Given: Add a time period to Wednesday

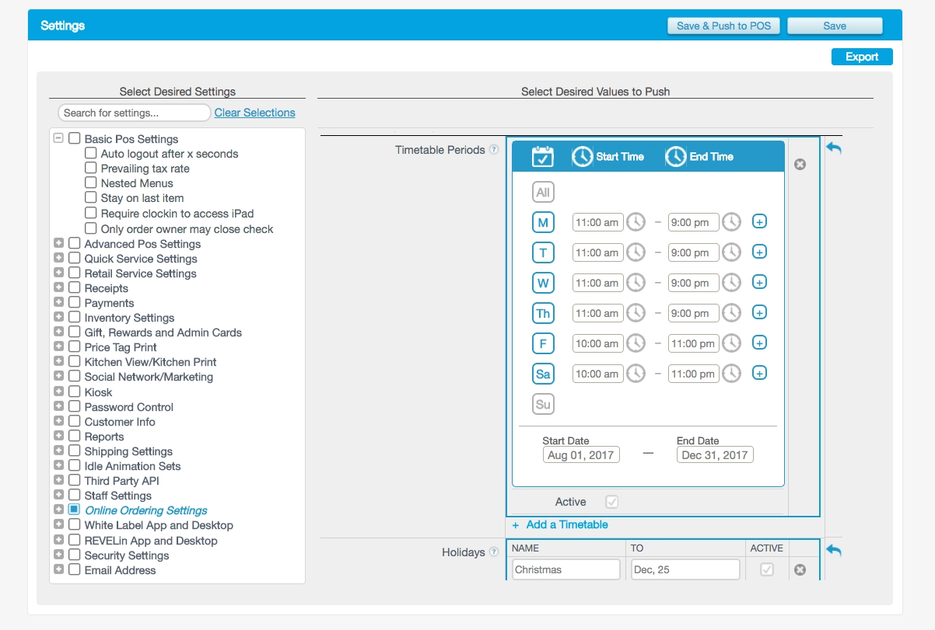Looking at the screenshot, I should [x=760, y=283].
